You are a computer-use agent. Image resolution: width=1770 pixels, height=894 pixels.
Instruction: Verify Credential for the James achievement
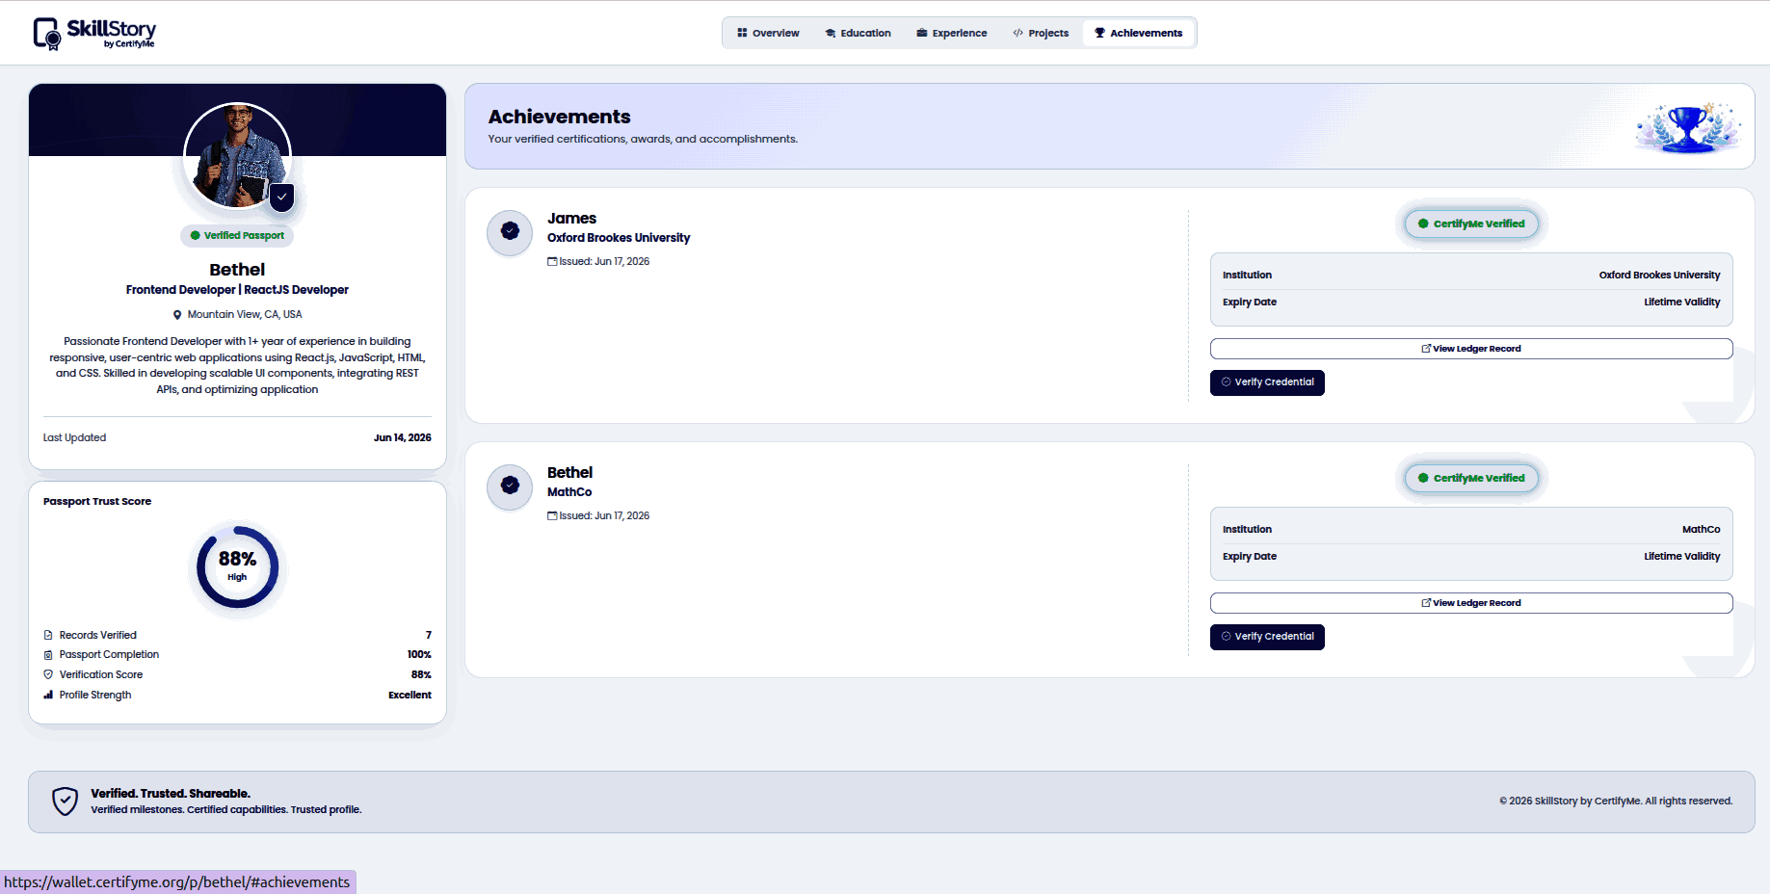(1267, 382)
